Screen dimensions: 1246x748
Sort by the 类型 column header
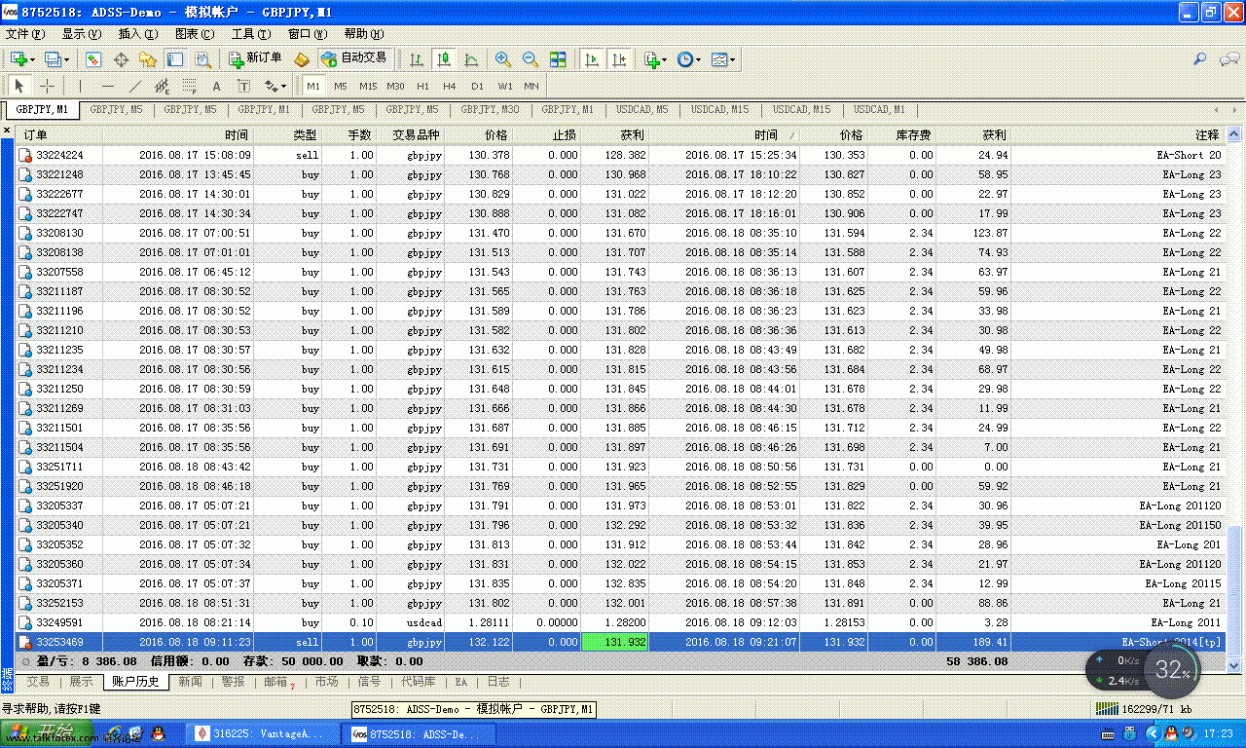[288, 135]
